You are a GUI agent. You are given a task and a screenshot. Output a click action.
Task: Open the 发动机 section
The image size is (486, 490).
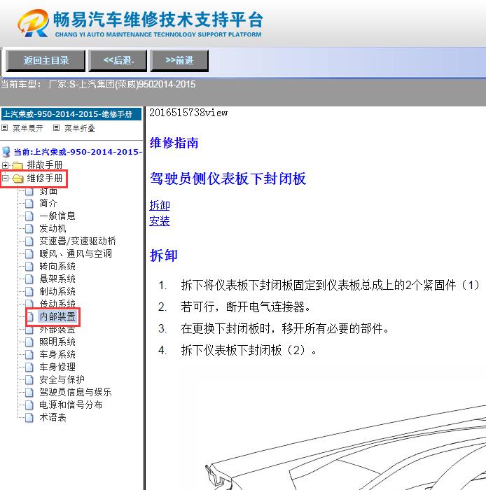coord(53,228)
